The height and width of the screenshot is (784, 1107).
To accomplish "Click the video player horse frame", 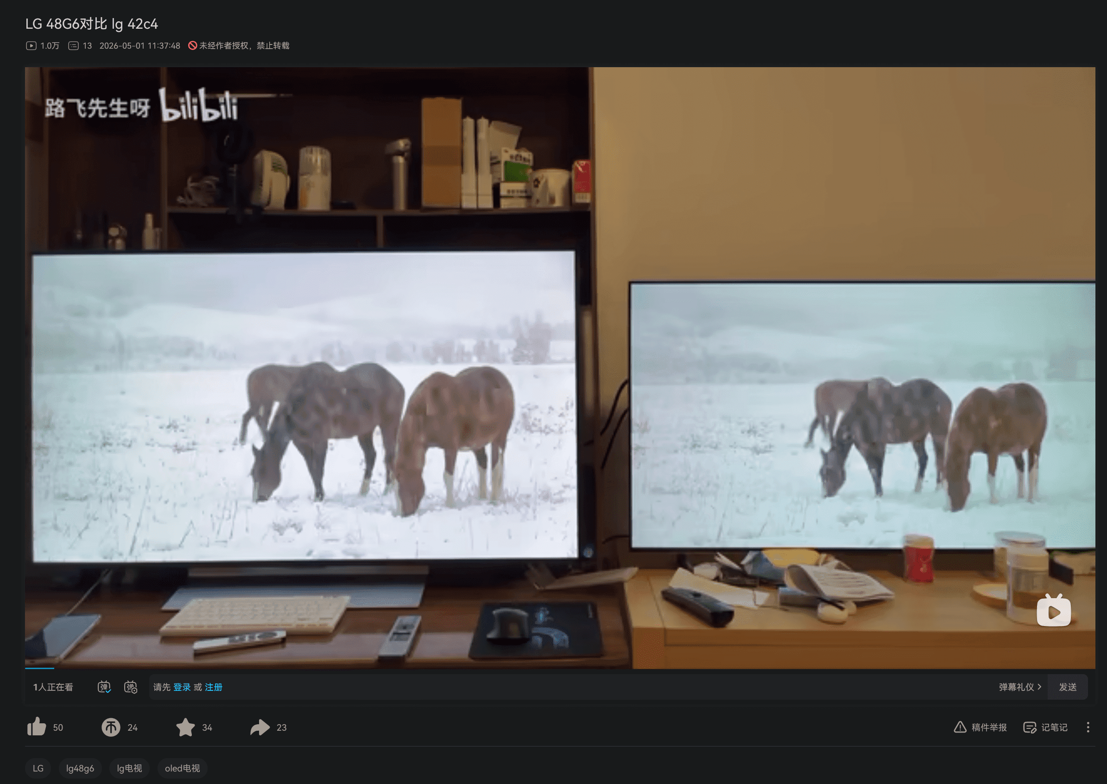I will click(x=560, y=367).
